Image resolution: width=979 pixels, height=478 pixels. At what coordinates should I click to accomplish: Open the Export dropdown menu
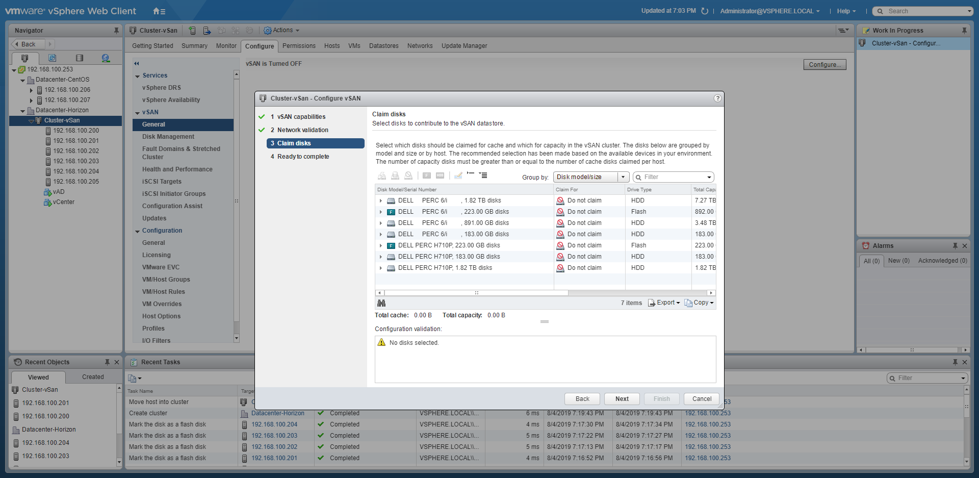click(x=664, y=303)
